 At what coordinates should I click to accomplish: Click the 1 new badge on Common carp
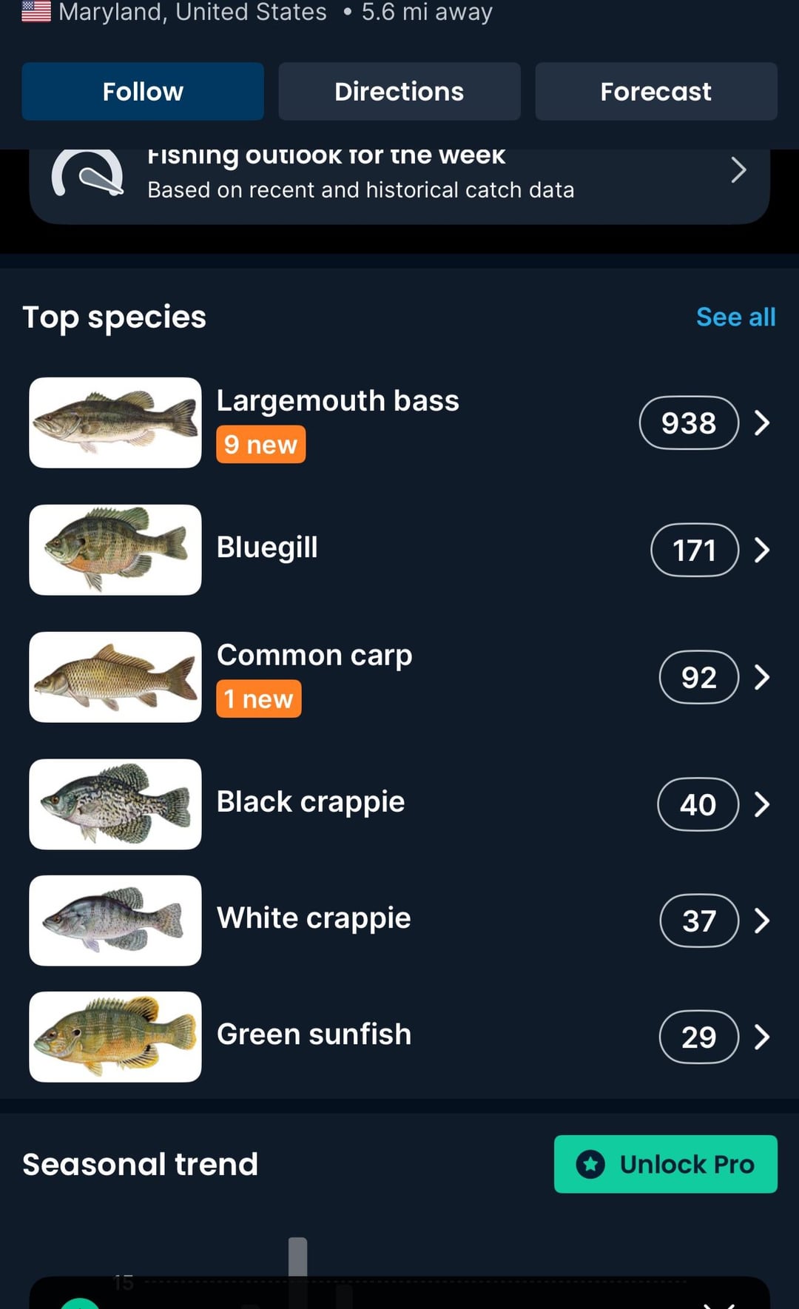259,699
